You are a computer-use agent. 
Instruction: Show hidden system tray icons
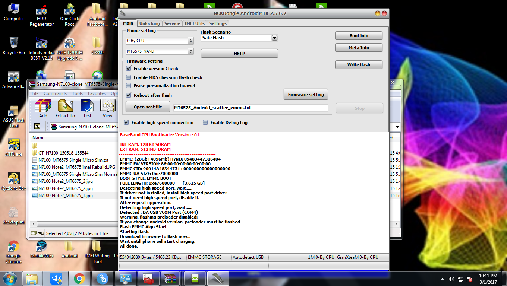[443, 279]
